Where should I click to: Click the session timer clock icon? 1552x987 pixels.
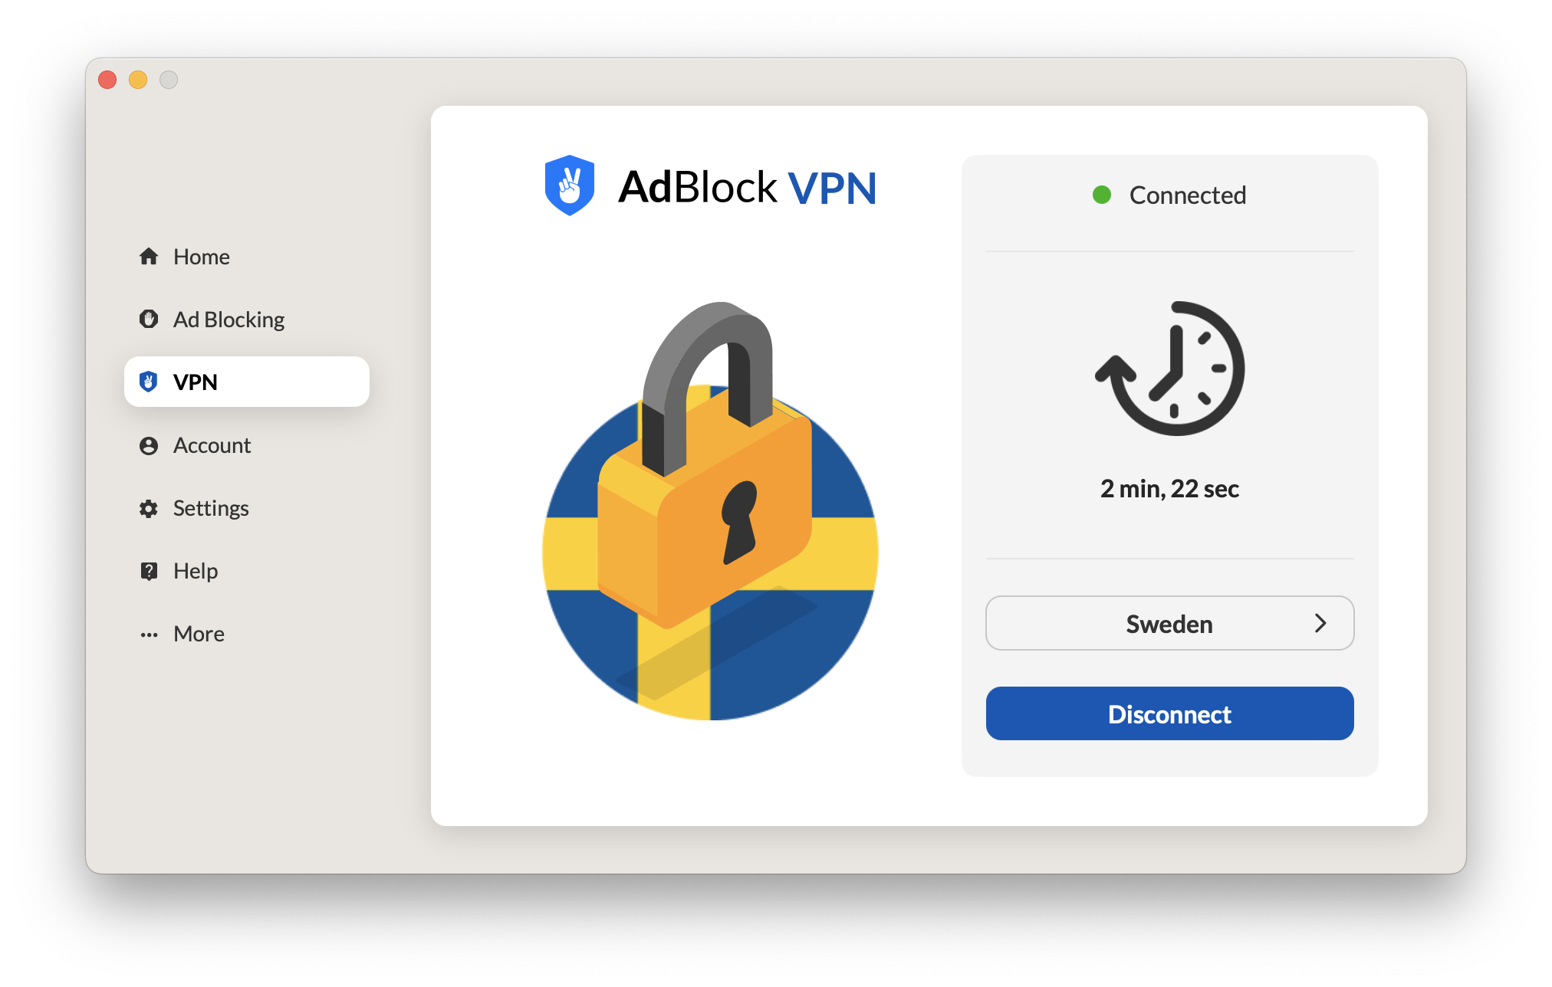tap(1169, 369)
